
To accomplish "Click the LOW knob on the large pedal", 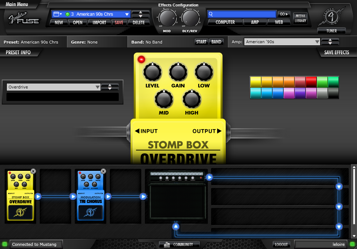I will [x=204, y=72].
